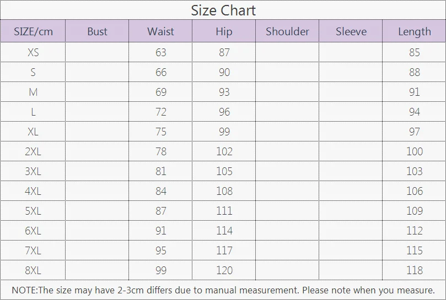Select waist value 91 in 6XL row
Image resolution: width=446 pixels, height=300 pixels.
(x=161, y=231)
